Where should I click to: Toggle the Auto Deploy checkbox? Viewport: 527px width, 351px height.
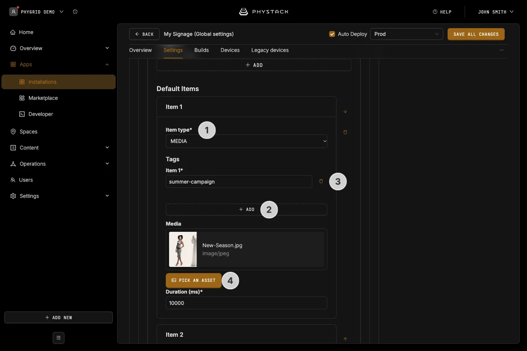click(x=332, y=34)
